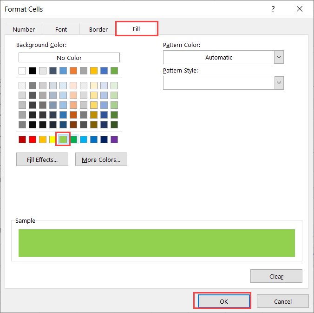
Task: Choose sky blue top theme row swatch
Action: tap(63, 71)
